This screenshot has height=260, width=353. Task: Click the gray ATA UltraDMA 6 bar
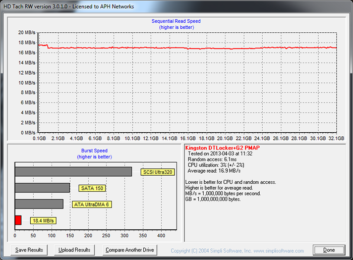(x=39, y=204)
